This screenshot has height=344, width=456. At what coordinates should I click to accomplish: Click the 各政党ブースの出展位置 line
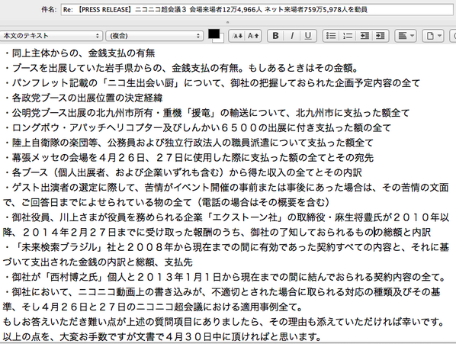click(83, 98)
